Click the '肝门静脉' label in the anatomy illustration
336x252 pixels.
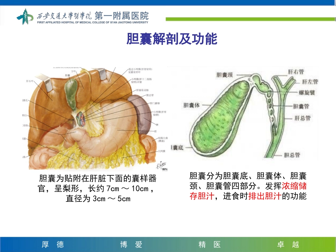tap(155, 103)
